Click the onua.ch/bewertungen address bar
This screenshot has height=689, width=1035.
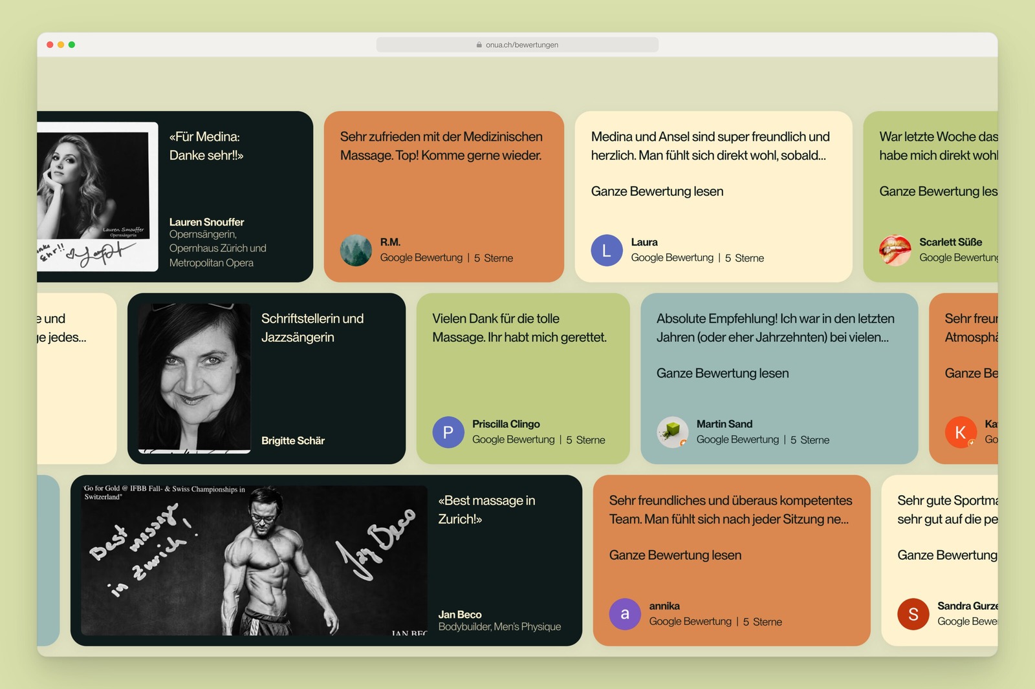coord(517,45)
